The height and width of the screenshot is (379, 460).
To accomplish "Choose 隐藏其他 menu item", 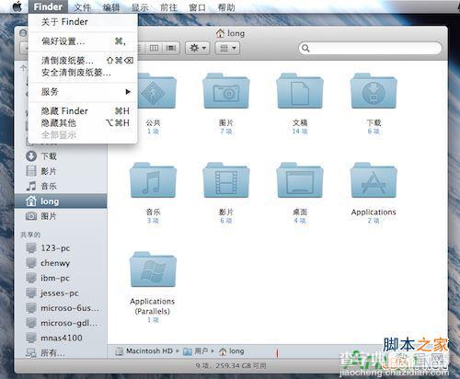I will [83, 123].
